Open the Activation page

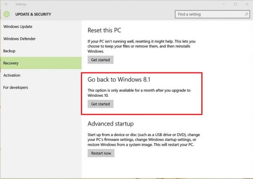click(x=12, y=75)
